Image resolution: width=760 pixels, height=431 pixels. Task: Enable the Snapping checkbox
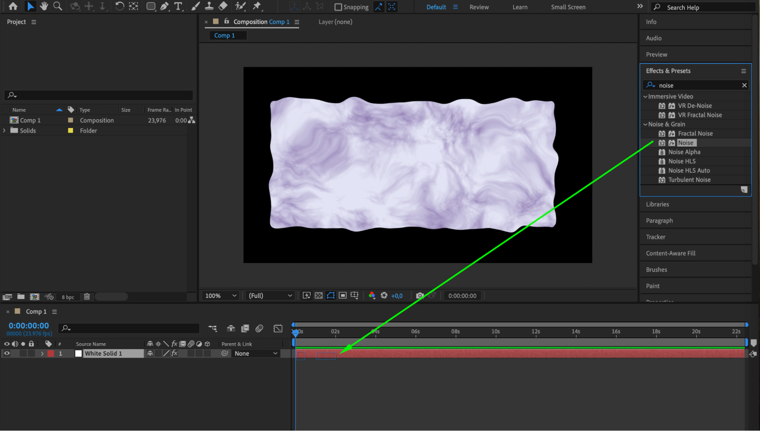(x=338, y=7)
